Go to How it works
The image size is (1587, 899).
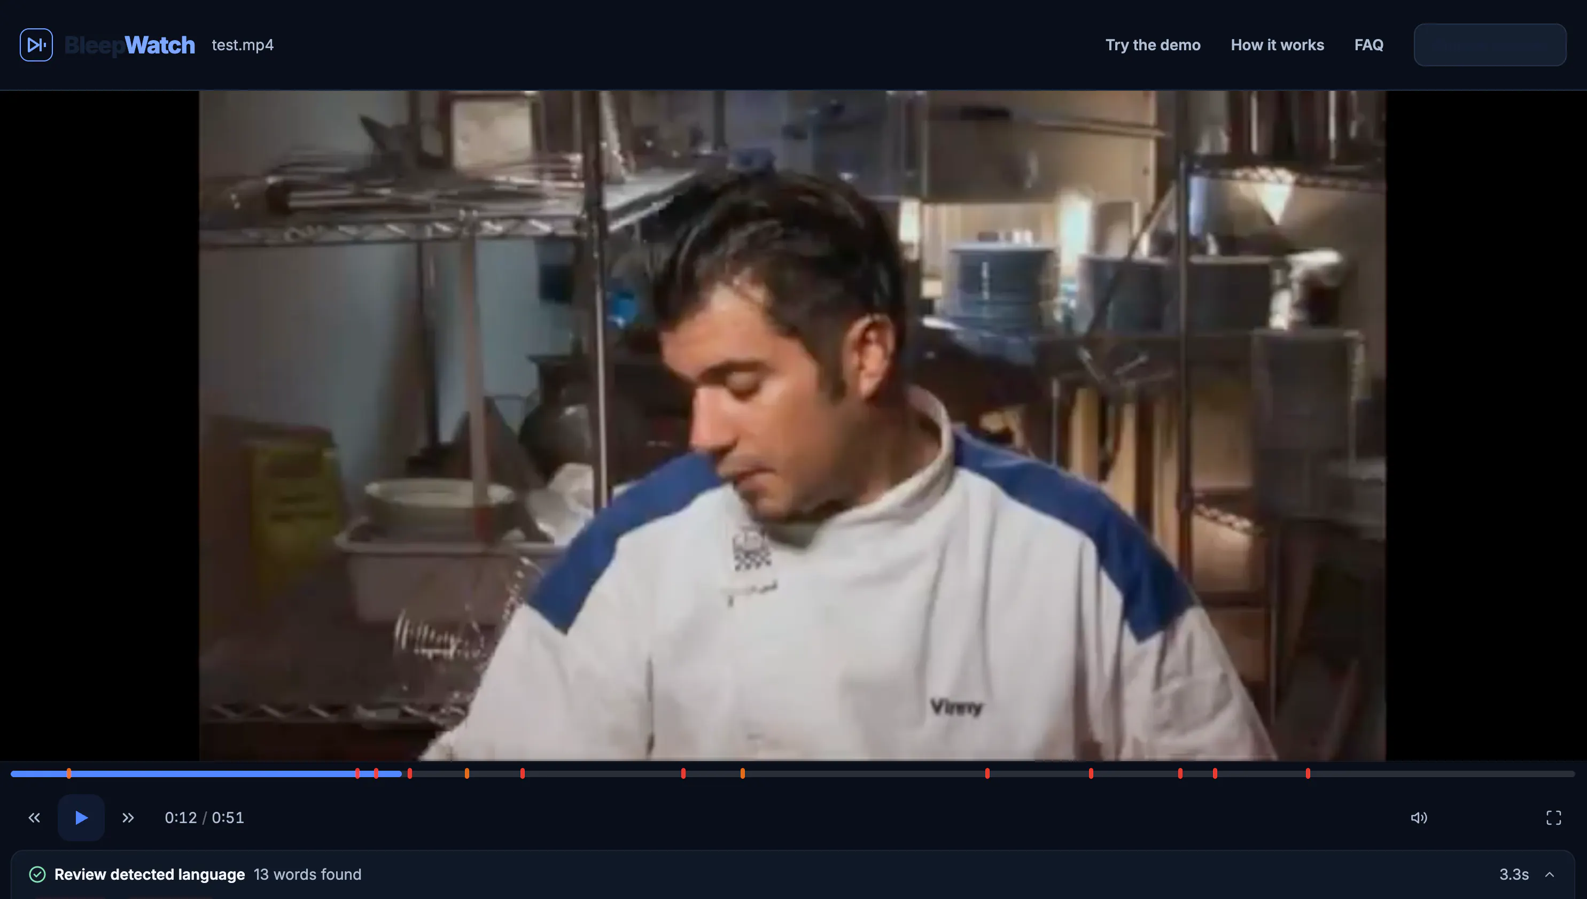tap(1277, 45)
